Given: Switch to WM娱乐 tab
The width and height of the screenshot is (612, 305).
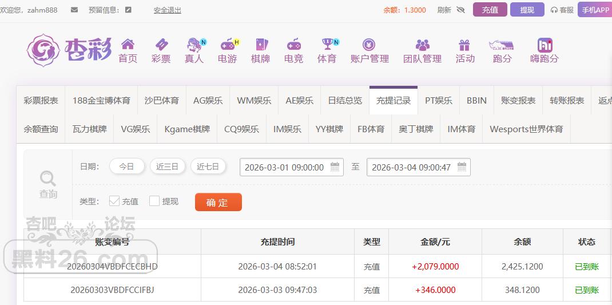Looking at the screenshot, I should pos(254,100).
